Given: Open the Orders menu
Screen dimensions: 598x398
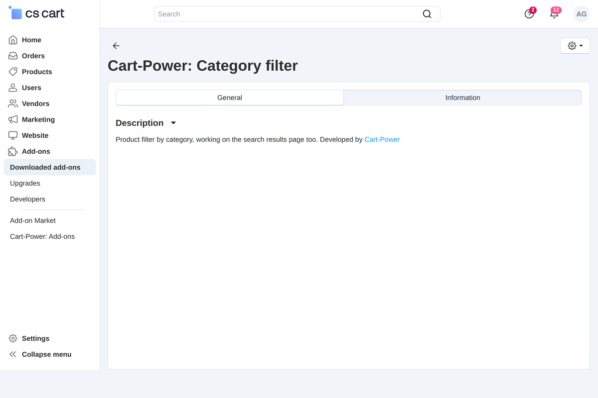Looking at the screenshot, I should click(33, 56).
